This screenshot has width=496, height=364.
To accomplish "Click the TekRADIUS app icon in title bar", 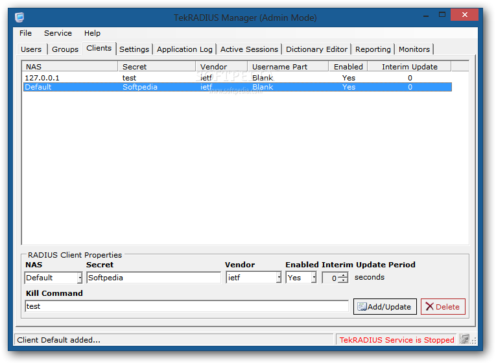I will coord(19,17).
